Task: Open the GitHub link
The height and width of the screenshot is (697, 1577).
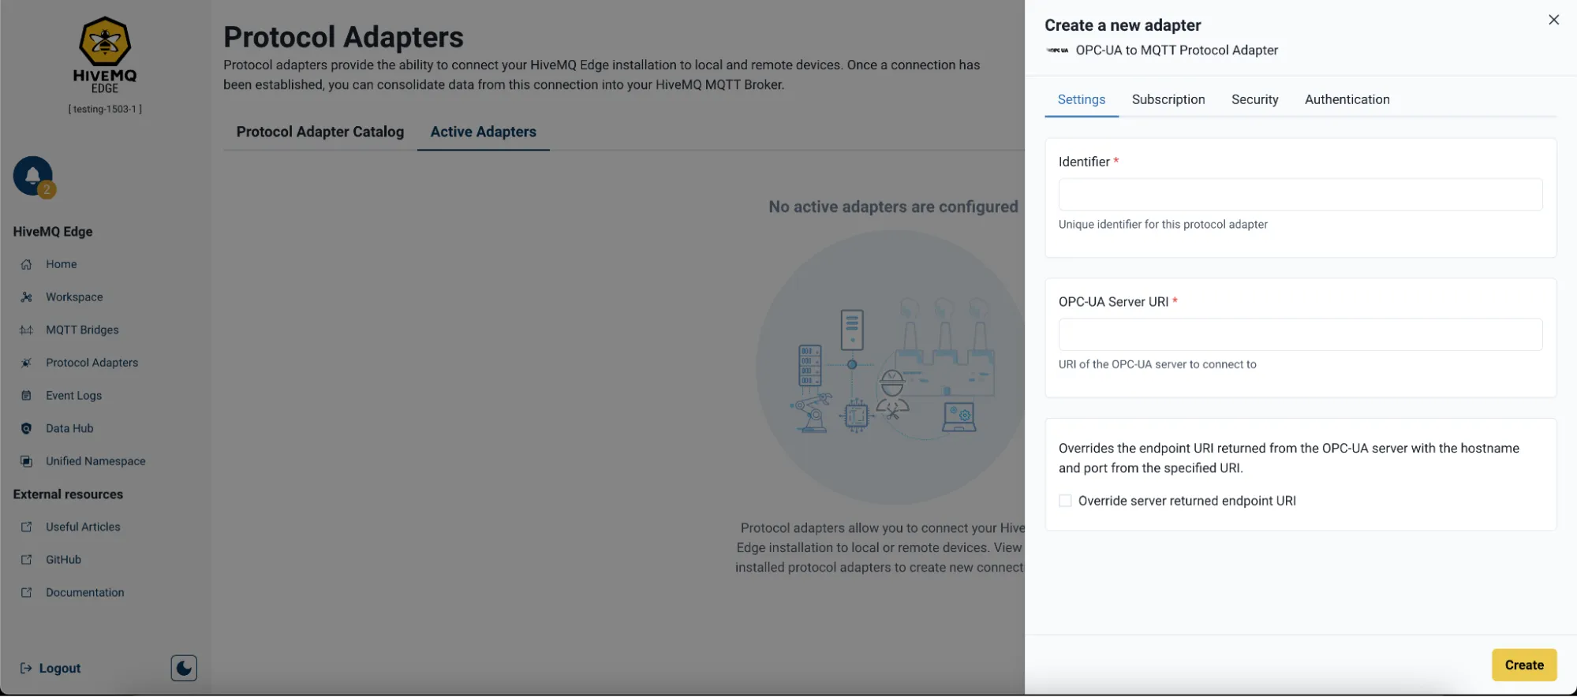Action: pos(63,560)
